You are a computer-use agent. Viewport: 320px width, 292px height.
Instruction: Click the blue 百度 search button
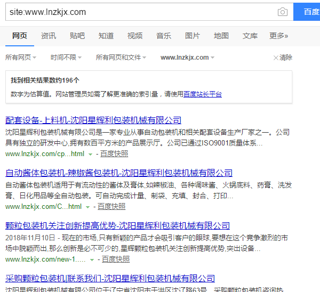307,12
